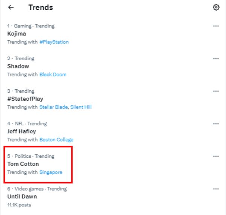Select the Shadow trending topic

(18, 66)
